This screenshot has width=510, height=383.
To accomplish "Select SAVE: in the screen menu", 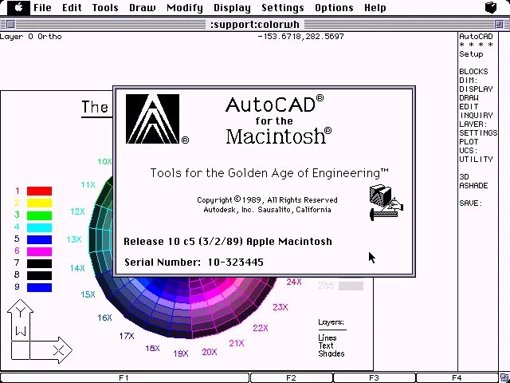I will point(471,203).
